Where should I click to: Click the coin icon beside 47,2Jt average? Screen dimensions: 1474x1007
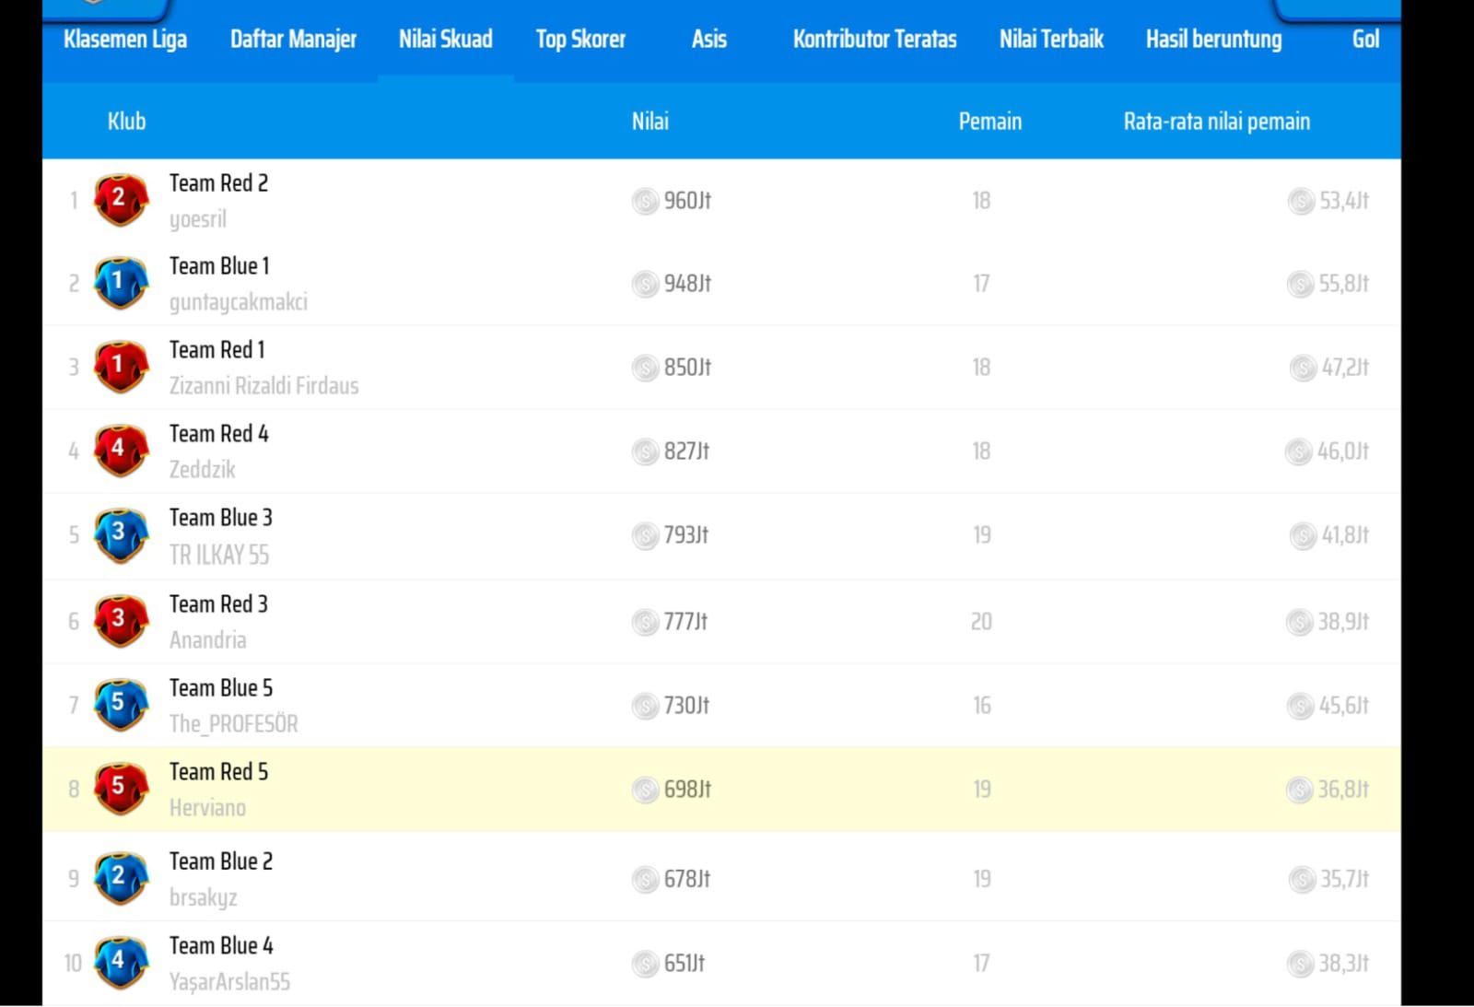click(1303, 368)
